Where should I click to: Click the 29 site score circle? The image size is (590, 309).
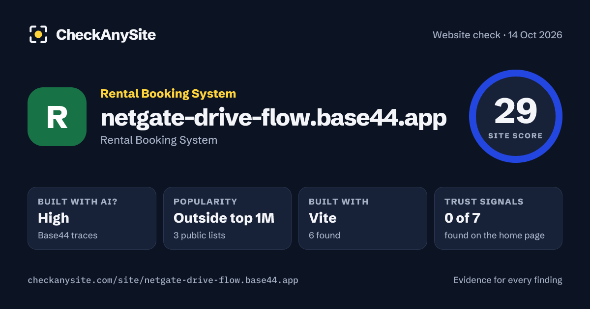[515, 116]
